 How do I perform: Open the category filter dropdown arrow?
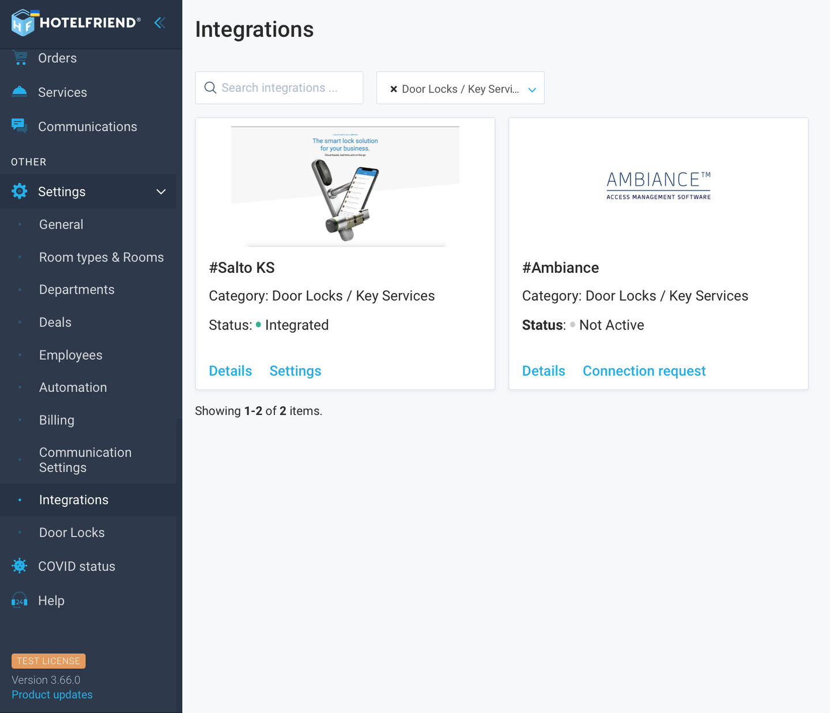point(532,89)
